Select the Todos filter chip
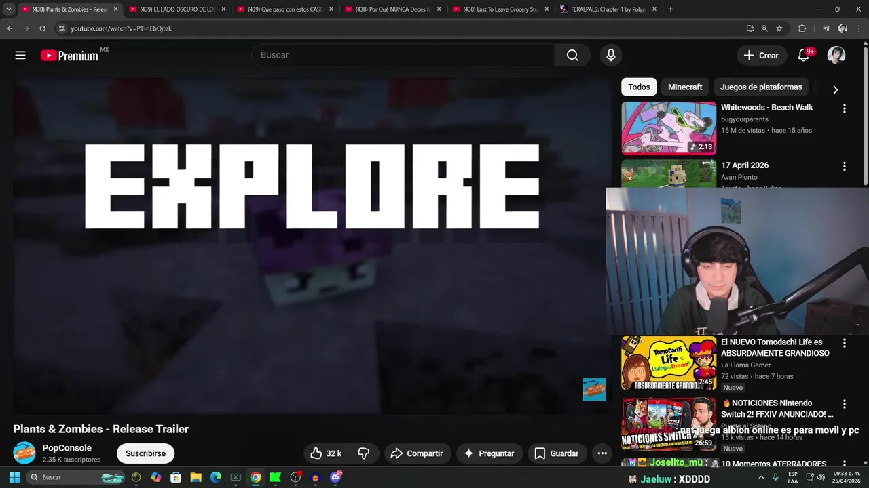Viewport: 869px width, 488px height. pyautogui.click(x=639, y=87)
